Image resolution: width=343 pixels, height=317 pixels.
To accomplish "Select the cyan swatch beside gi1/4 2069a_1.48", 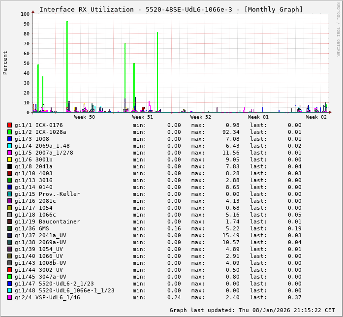I will (9, 146).
